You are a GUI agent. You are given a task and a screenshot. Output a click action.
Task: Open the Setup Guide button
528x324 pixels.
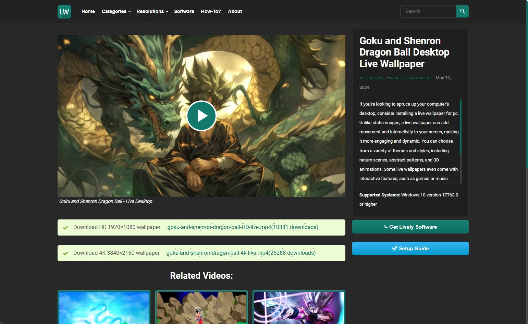click(410, 249)
